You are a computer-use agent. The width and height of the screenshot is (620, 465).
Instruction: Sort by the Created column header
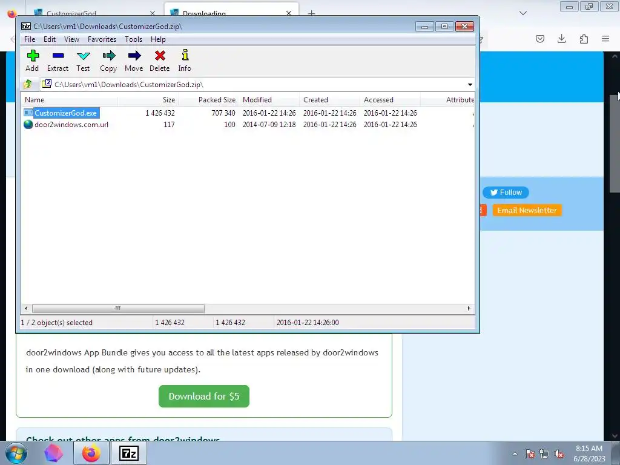pos(330,100)
